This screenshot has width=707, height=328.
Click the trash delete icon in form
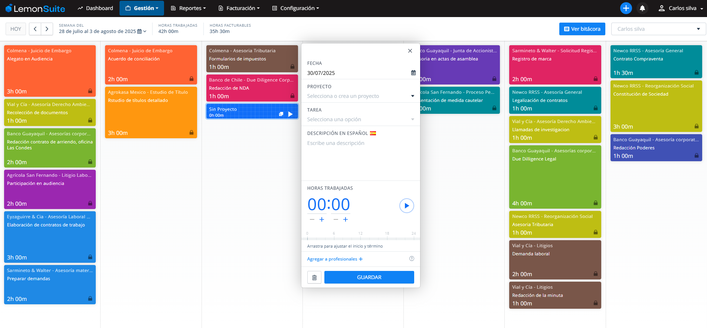[314, 277]
